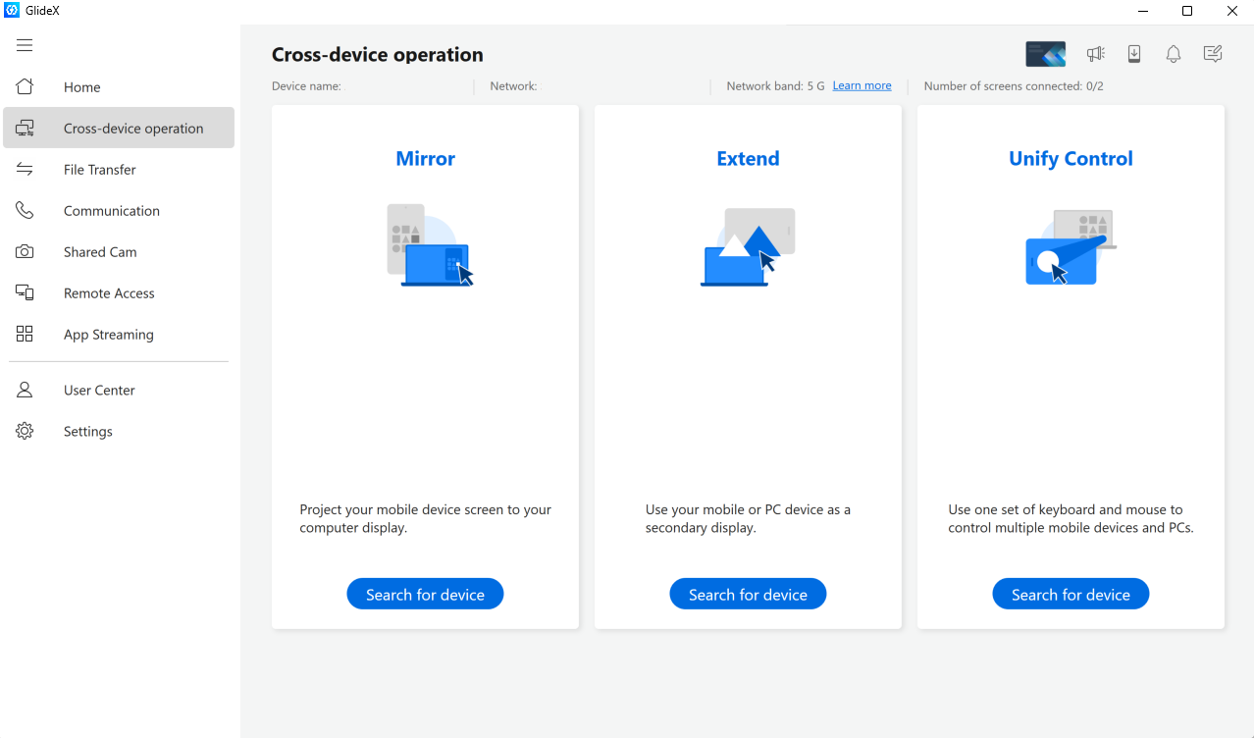
Task: Open the Learn more link about network band
Action: (x=861, y=85)
